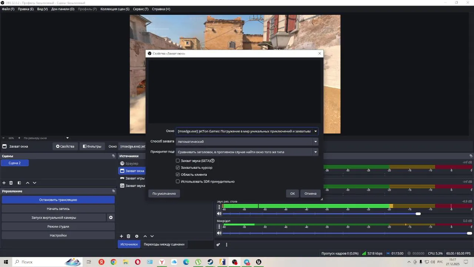This screenshot has height=267, width=474.
Task: Open Telegram from the taskbar
Action: pos(247,262)
